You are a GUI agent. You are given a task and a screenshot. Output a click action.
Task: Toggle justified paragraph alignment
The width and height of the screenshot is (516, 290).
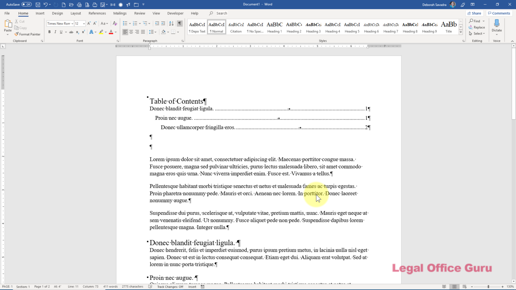[143, 32]
